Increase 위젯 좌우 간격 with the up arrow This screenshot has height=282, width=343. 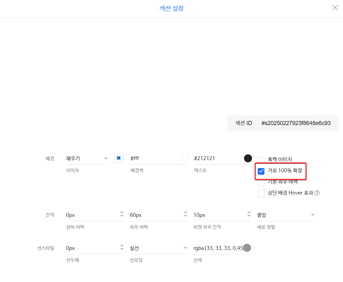(x=249, y=213)
